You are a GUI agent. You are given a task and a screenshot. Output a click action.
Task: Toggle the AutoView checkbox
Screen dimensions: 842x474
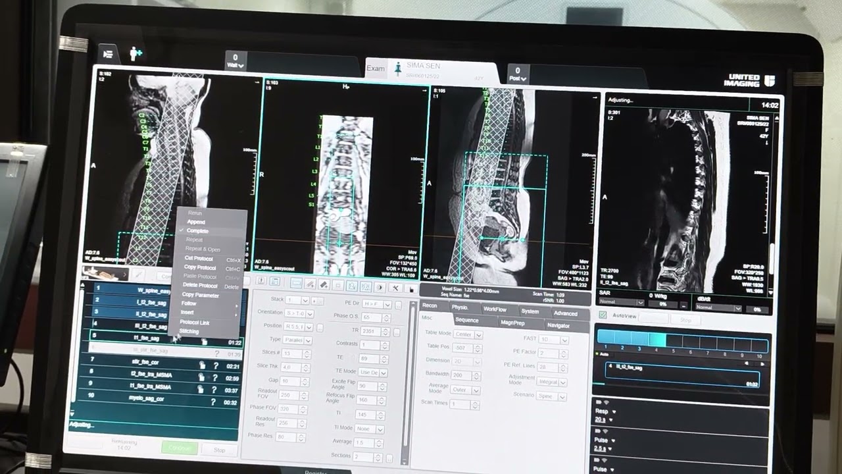click(602, 315)
